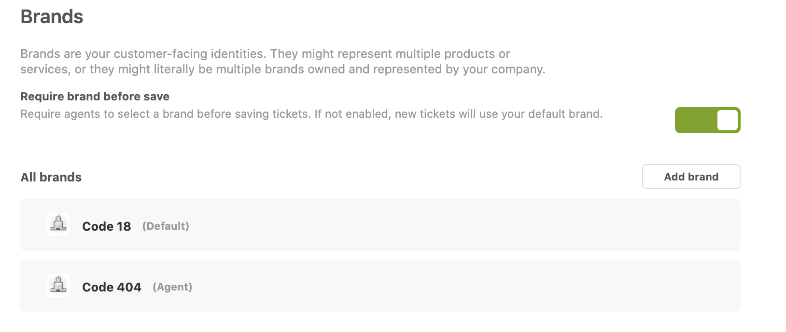Click the Code 404 brand logo icon
Image resolution: width=786 pixels, height=332 pixels.
58,285
